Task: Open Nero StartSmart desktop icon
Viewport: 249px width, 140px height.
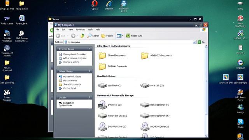Action: pyautogui.click(x=240, y=21)
